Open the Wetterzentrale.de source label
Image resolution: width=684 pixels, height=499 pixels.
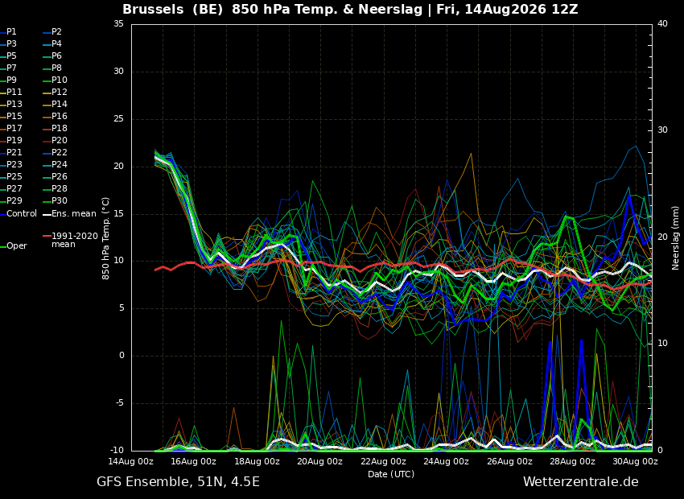(581, 482)
